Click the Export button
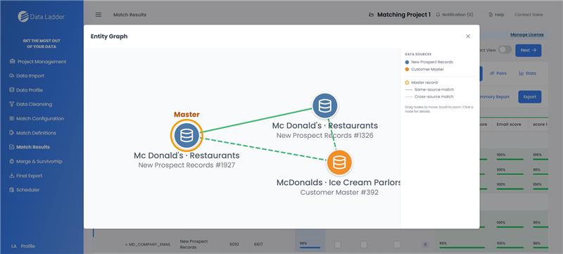The height and width of the screenshot is (254, 563). coord(530,97)
